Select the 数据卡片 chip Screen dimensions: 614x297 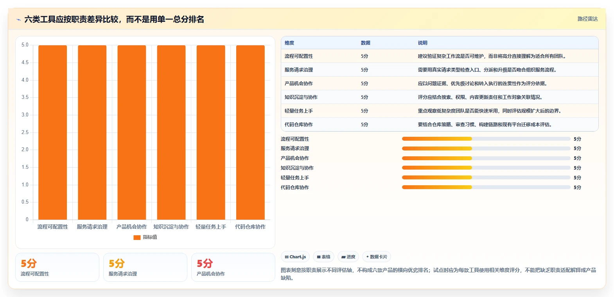coord(376,257)
